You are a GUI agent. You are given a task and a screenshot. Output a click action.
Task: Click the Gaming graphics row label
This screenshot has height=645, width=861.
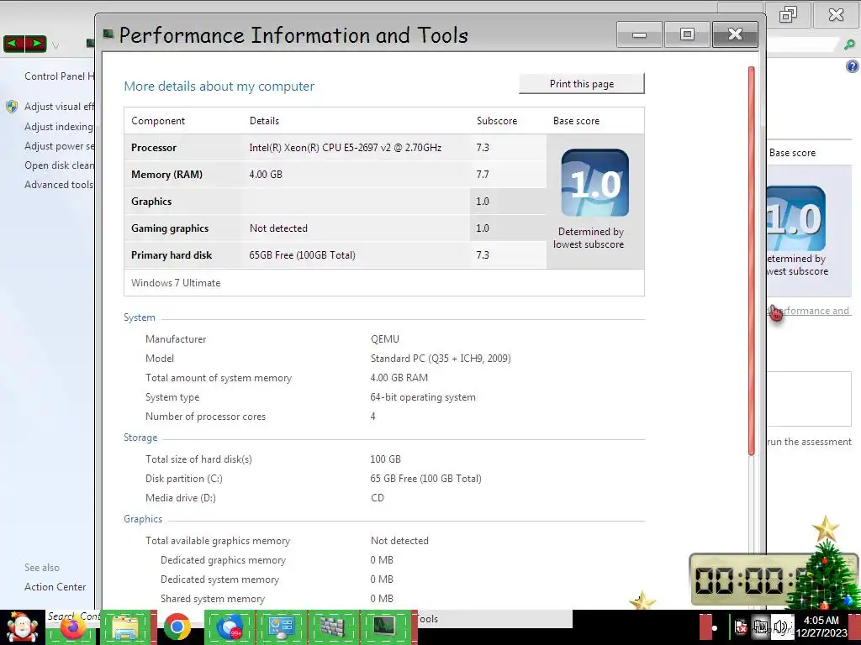click(x=170, y=228)
